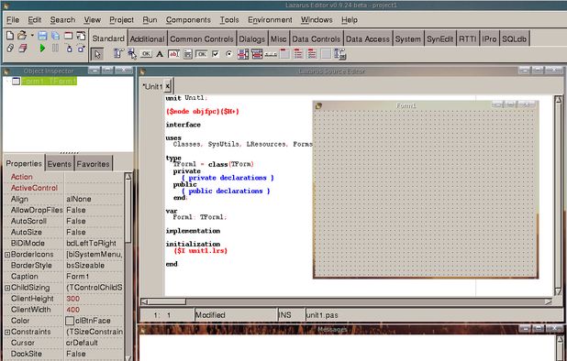The height and width of the screenshot is (361, 567).
Task: Pick the TListBox component icon
Action: [243, 54]
